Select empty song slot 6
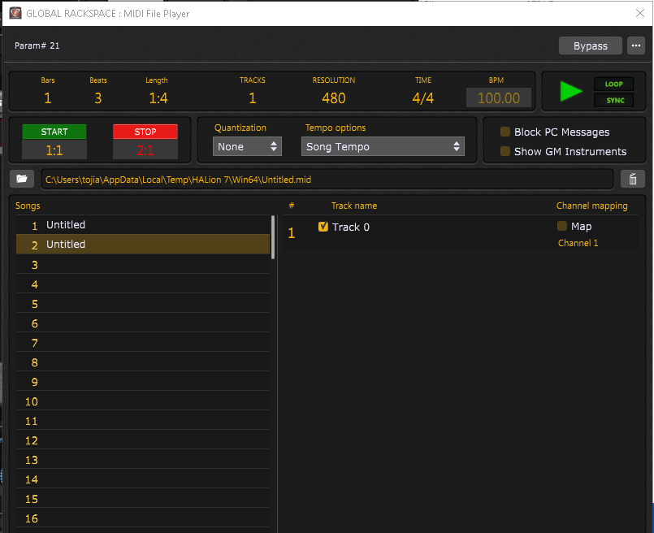This screenshot has height=533, width=654. click(143, 323)
